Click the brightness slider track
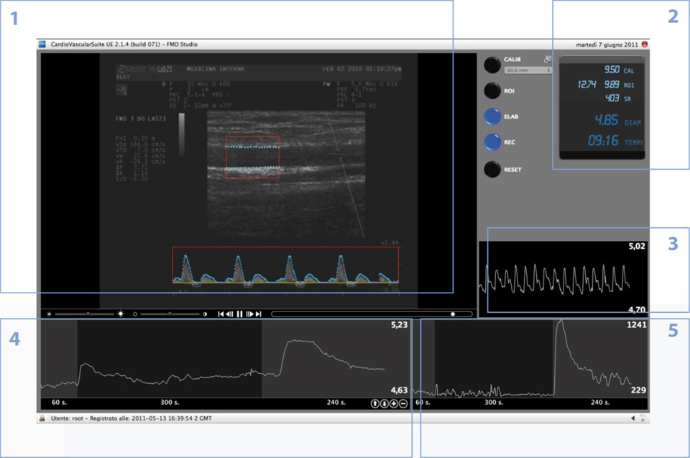The image size is (690, 458). point(83,314)
